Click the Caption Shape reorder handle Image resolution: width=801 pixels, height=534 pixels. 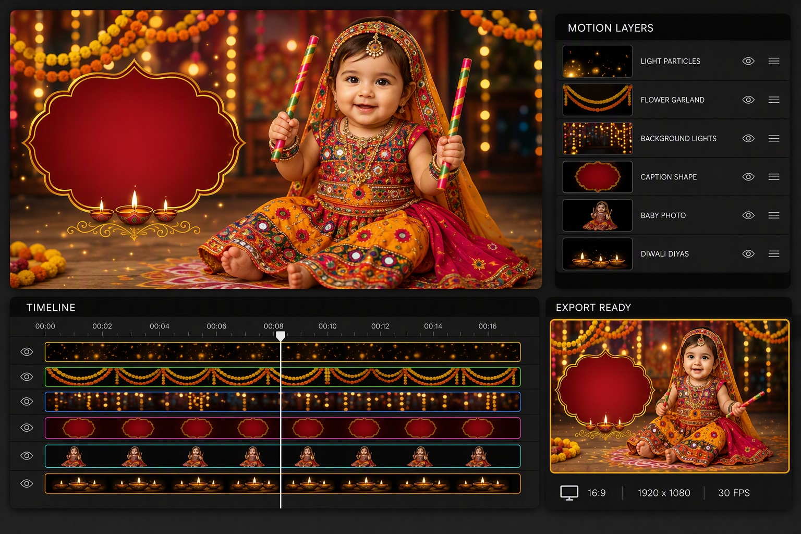pyautogui.click(x=774, y=177)
